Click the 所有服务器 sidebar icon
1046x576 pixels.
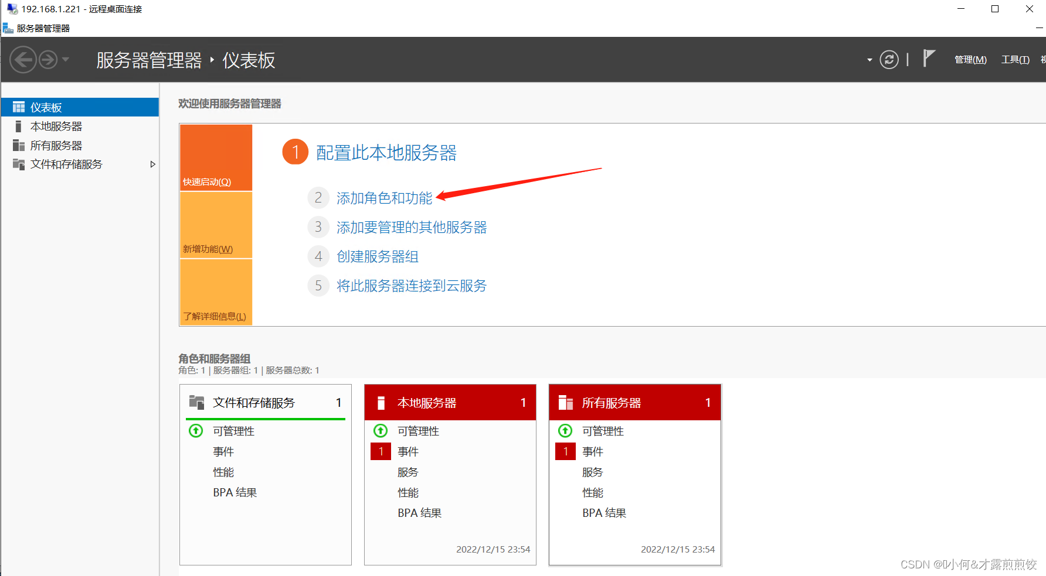click(19, 145)
